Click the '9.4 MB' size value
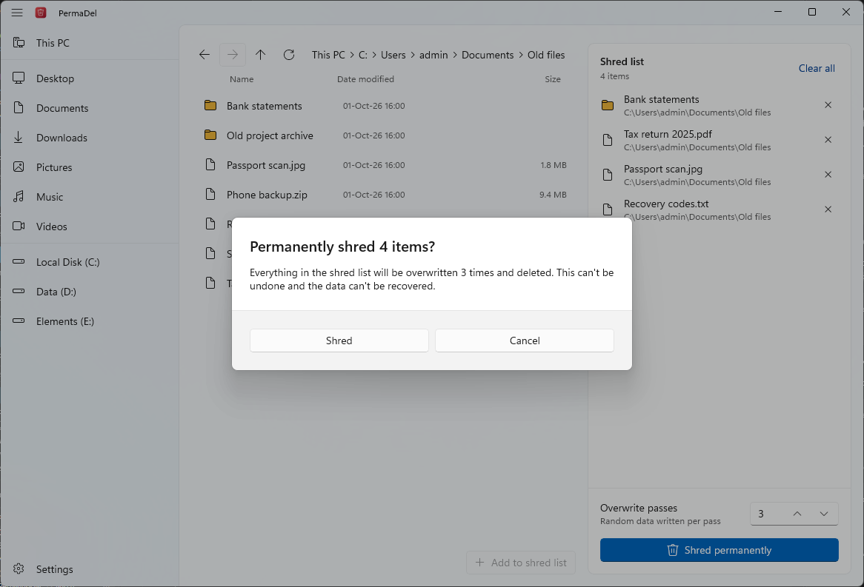 tap(554, 195)
